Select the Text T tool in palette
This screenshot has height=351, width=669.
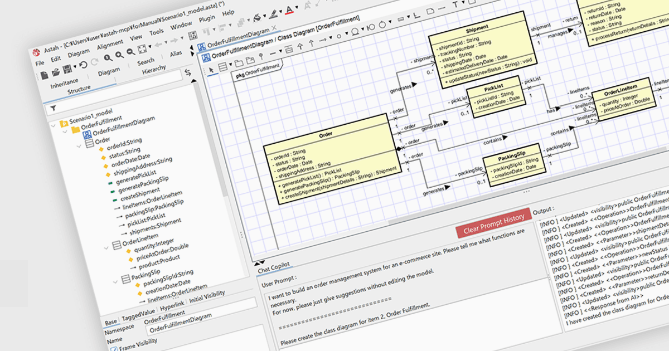click(x=457, y=4)
